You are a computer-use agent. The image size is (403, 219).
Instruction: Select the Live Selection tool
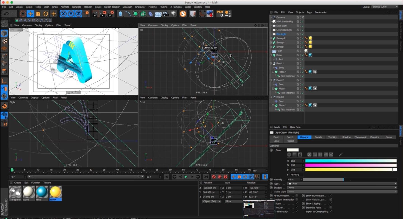[x=23, y=14]
